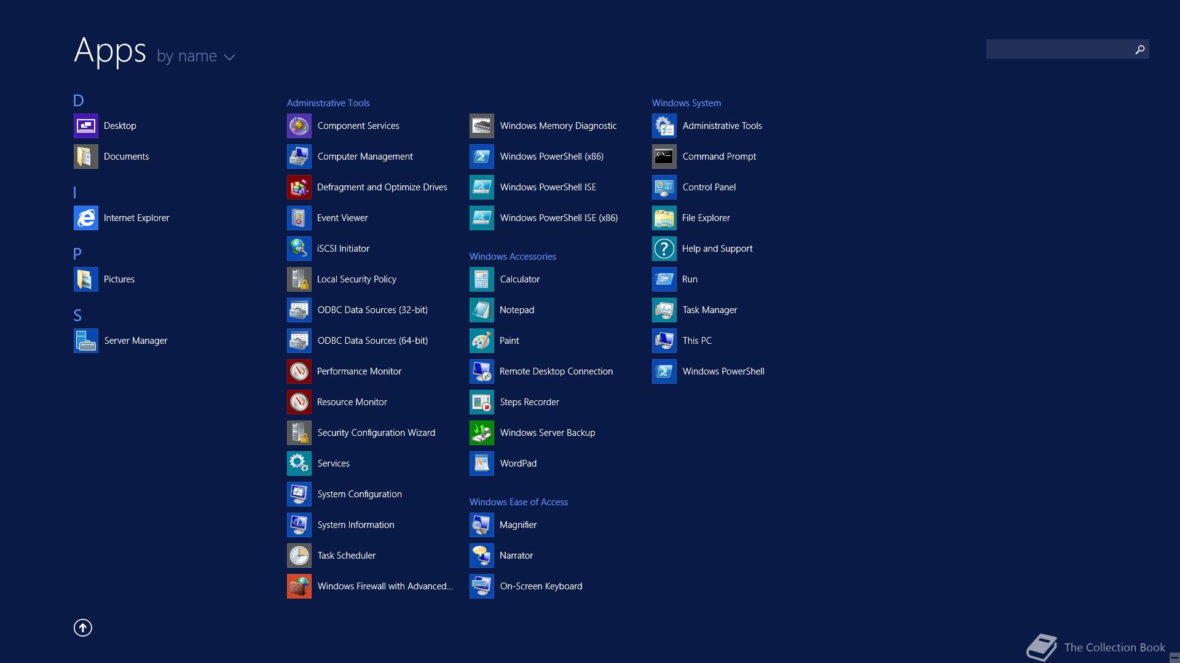Open Windows PowerShell ISE icon
This screenshot has height=663, width=1180.
(482, 187)
